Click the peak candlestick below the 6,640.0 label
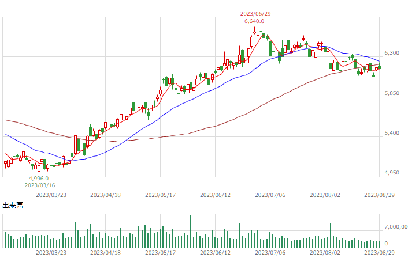Viewport: 408px width, 262px height. [x=254, y=31]
